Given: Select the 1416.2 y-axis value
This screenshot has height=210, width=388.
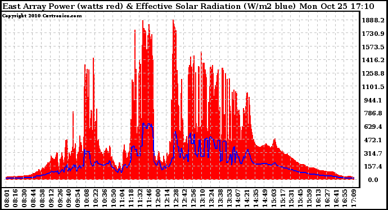Looking at the screenshot, I should (x=373, y=60).
